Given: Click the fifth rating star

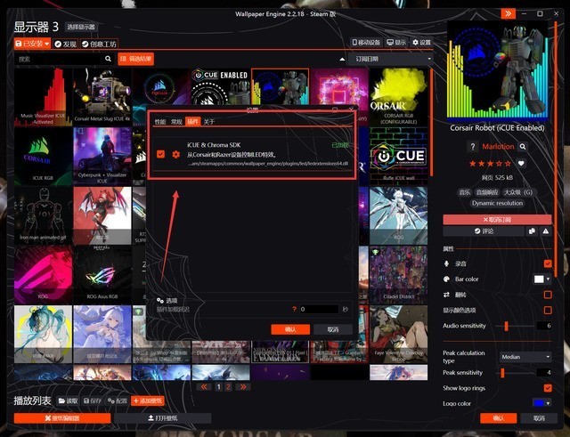Looking at the screenshot, I should (x=508, y=164).
